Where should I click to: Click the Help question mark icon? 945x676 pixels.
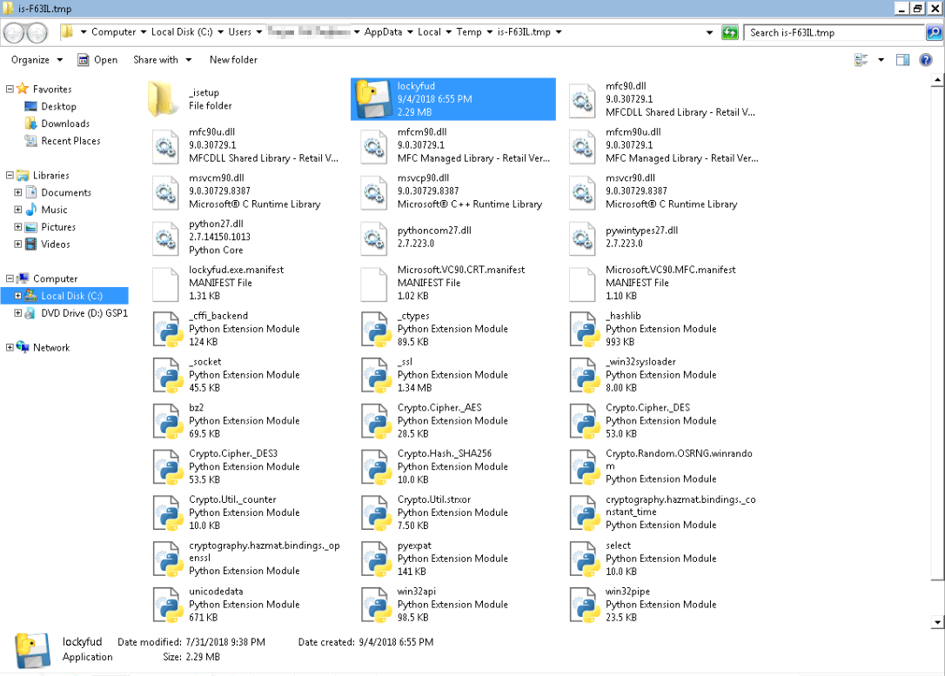[926, 60]
